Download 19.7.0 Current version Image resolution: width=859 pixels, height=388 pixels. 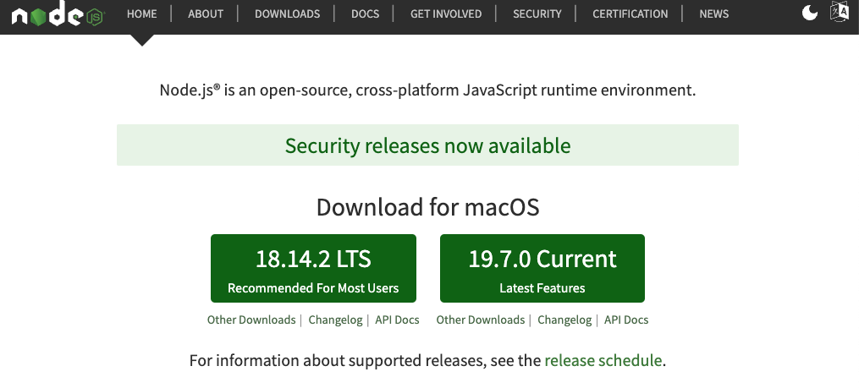[542, 268]
